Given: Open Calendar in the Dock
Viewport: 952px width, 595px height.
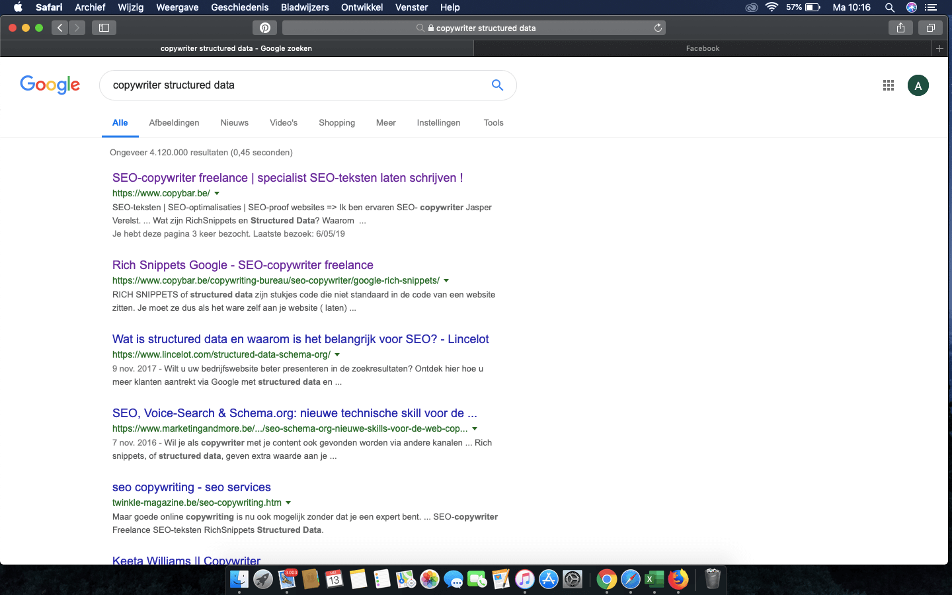Looking at the screenshot, I should click(335, 580).
